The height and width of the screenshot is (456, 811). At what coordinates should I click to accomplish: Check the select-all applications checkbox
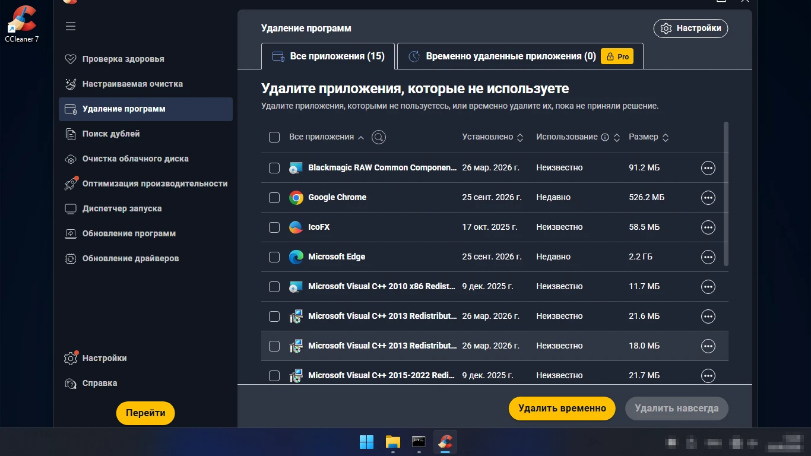click(274, 137)
